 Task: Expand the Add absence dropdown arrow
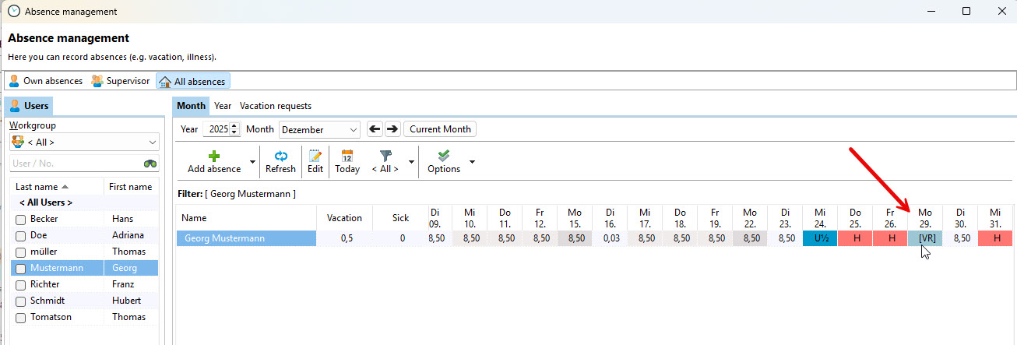pos(252,162)
